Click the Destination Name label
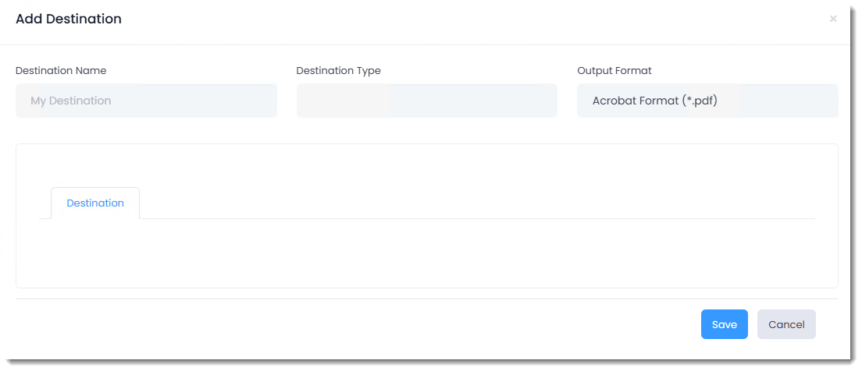862x371 pixels. 61,70
